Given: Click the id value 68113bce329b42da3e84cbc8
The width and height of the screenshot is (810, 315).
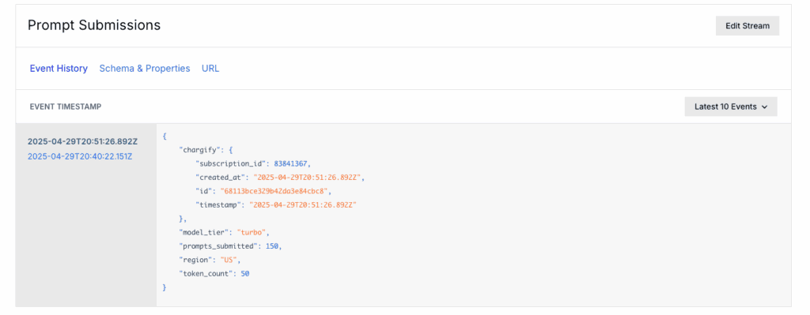Looking at the screenshot, I should pyautogui.click(x=274, y=191).
